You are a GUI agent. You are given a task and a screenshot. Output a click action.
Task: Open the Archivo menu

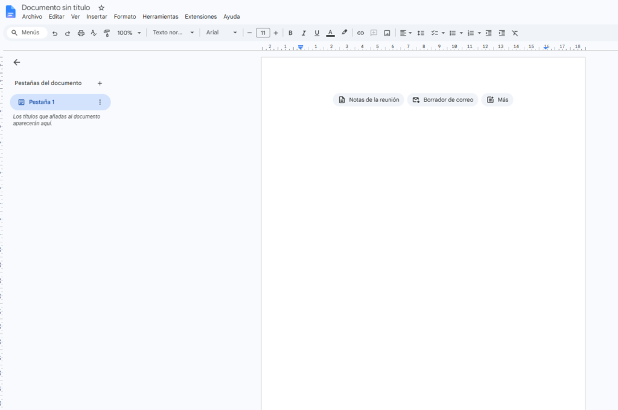pos(32,16)
